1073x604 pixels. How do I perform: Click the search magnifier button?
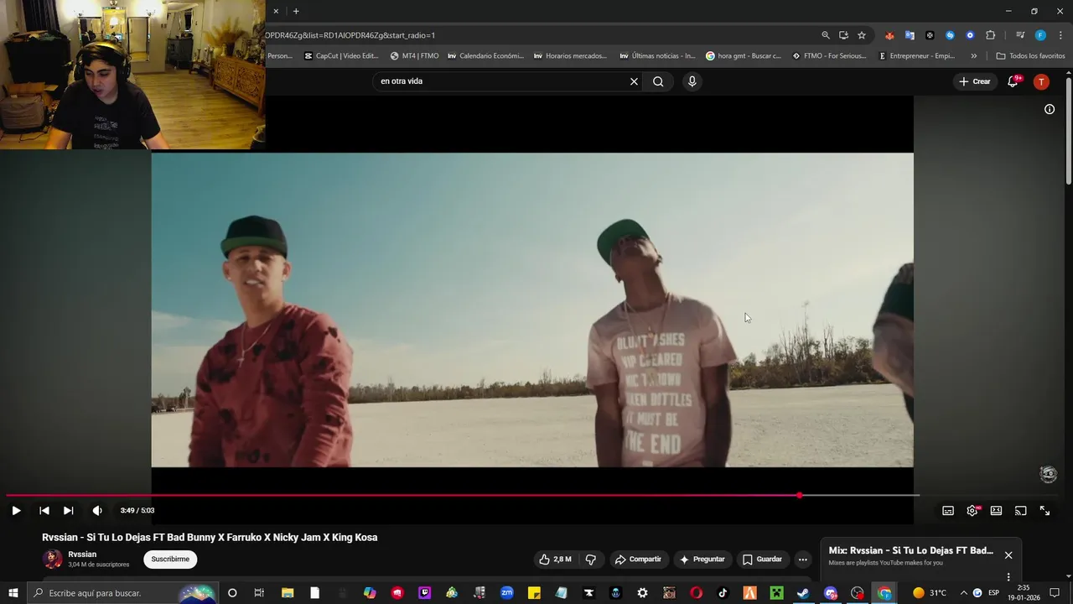tap(658, 81)
